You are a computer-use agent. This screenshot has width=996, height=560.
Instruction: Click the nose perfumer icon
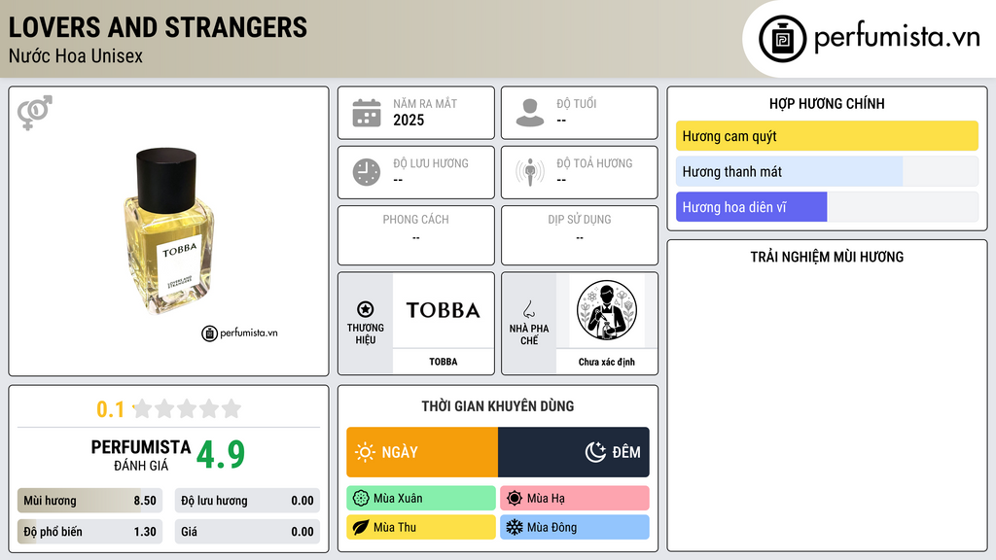[528, 309]
